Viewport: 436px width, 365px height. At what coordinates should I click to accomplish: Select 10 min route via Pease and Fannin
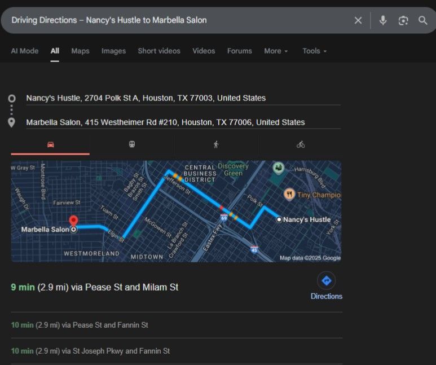pyautogui.click(x=80, y=325)
